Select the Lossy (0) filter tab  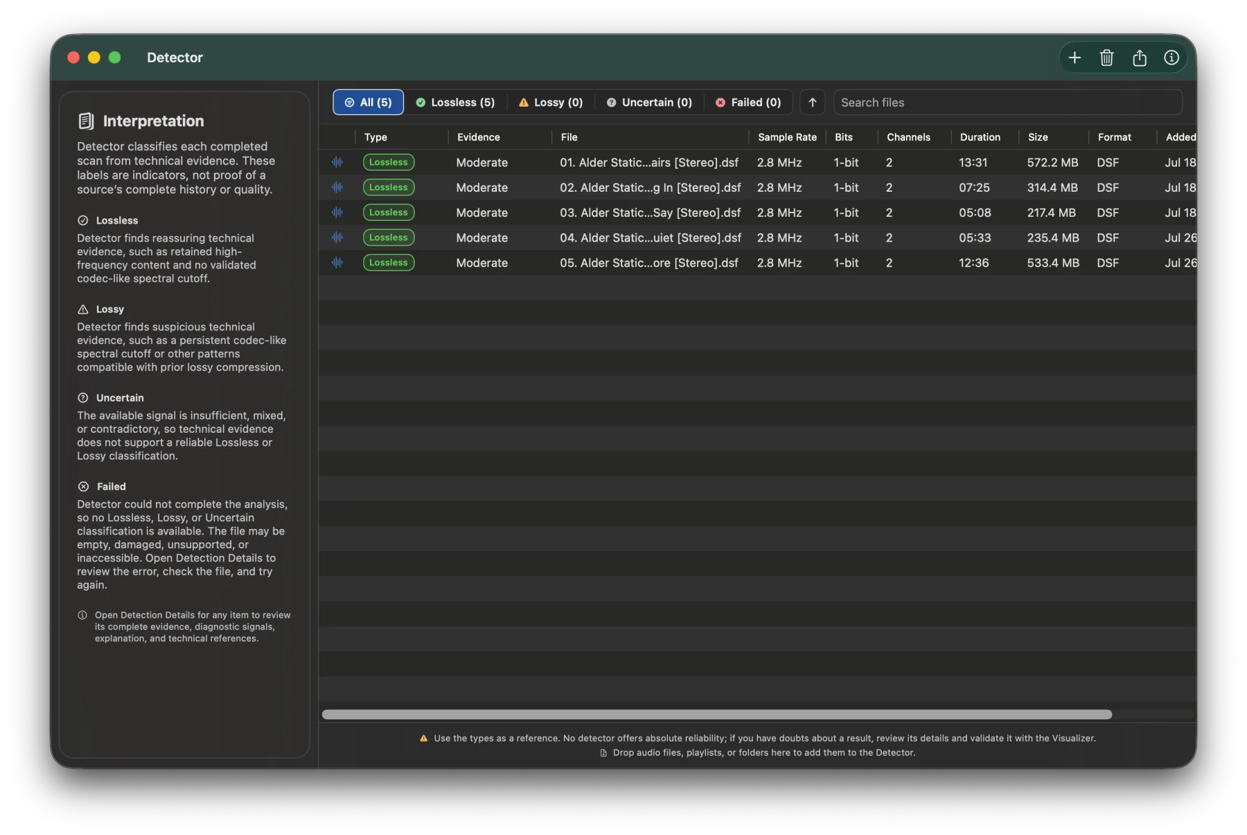point(551,102)
